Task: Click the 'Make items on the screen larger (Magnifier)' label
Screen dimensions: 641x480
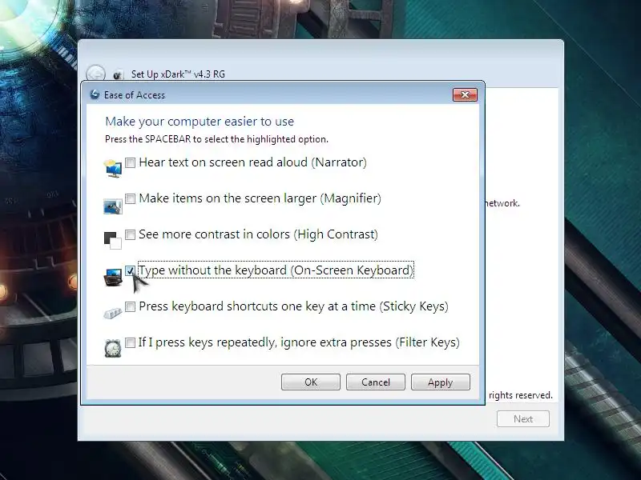Action: pos(260,198)
